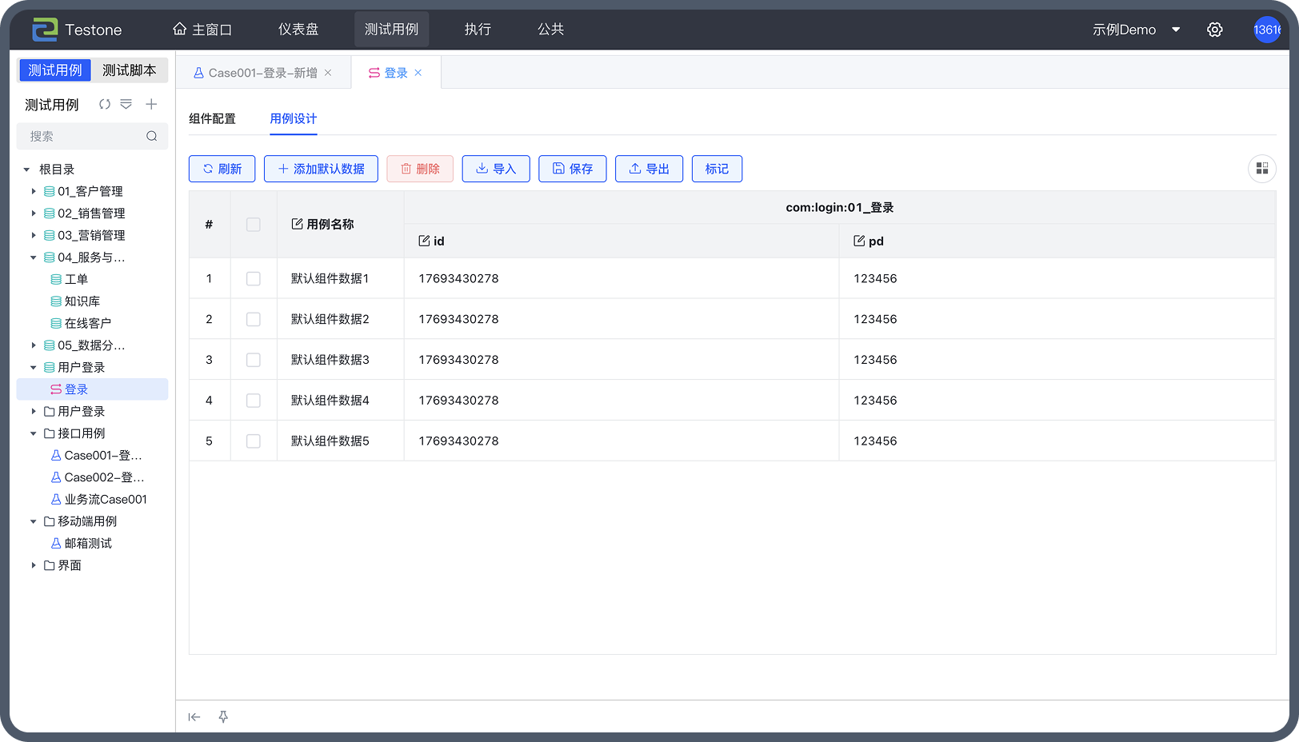The width and height of the screenshot is (1299, 742).
Task: Click the 导出 button
Action: point(649,169)
